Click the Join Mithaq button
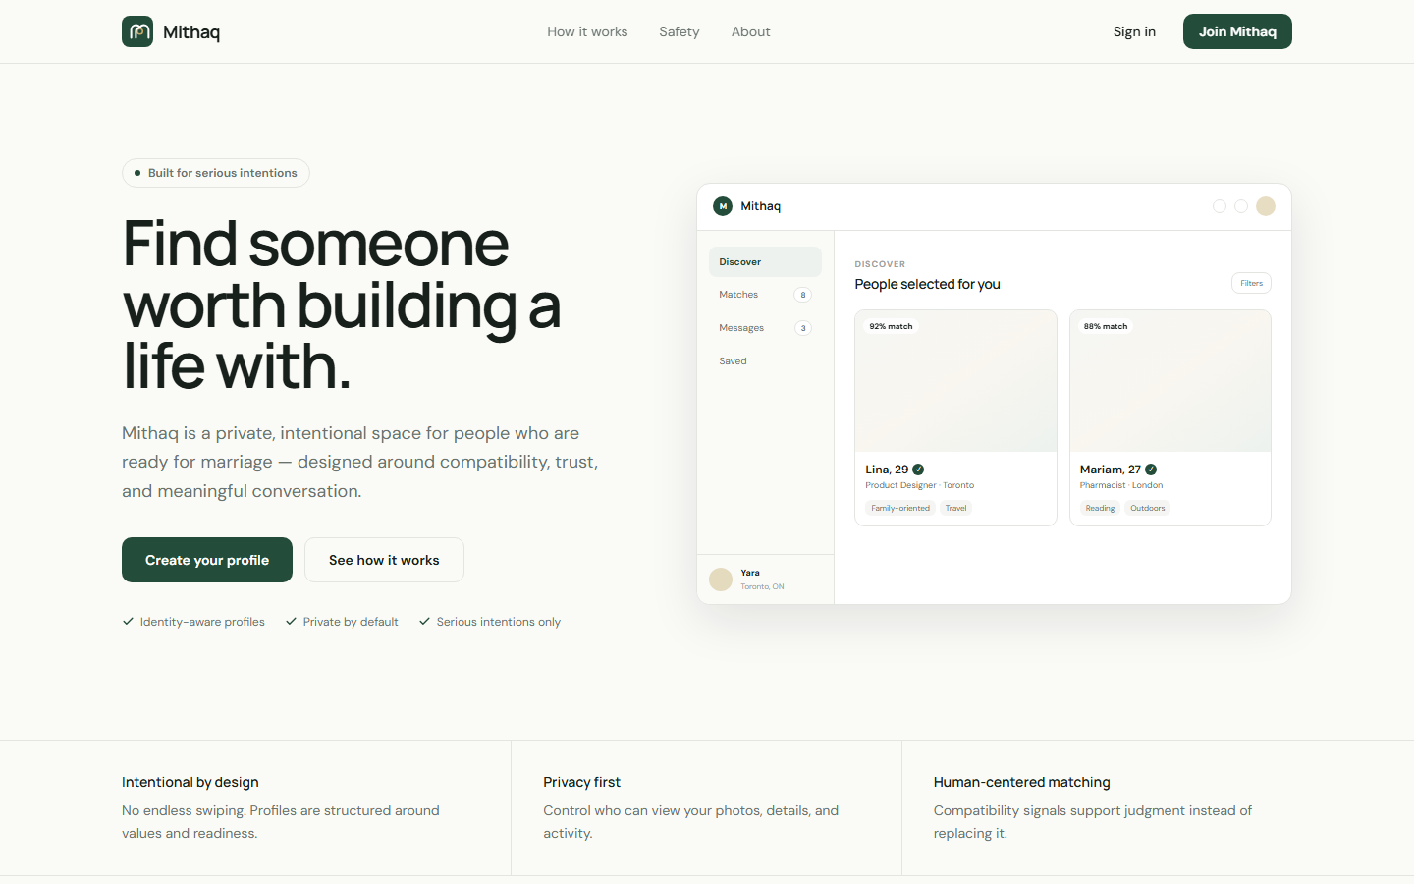1414x884 pixels. tap(1237, 31)
